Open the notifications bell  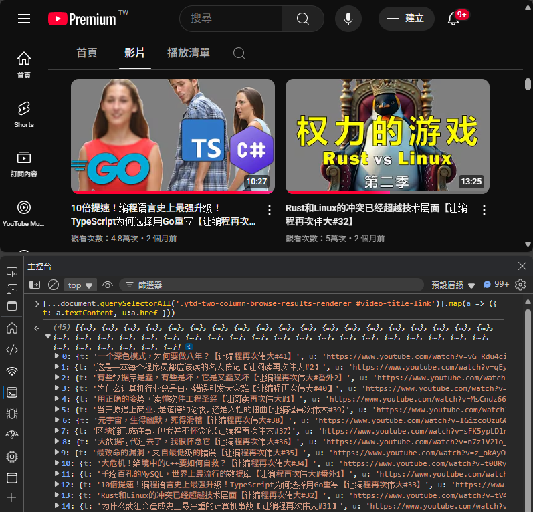point(453,19)
